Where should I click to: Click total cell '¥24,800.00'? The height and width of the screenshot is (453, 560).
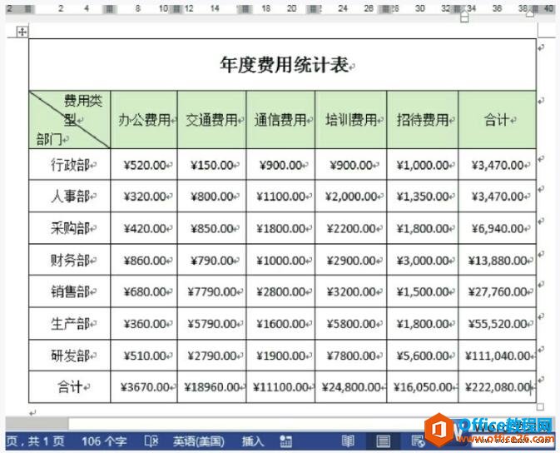pyautogui.click(x=351, y=387)
